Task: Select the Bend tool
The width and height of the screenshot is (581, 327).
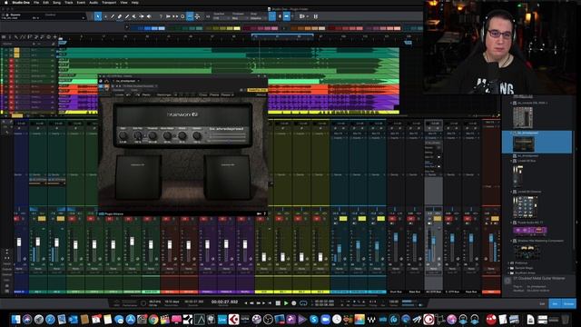Action: pos(142,16)
